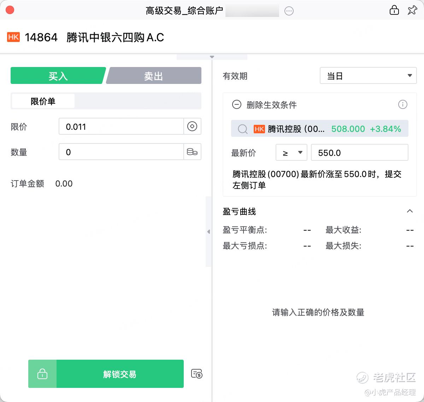This screenshot has width=424, height=402.
Task: Click the 请输入正确的价格及数量 message
Action: (x=318, y=312)
